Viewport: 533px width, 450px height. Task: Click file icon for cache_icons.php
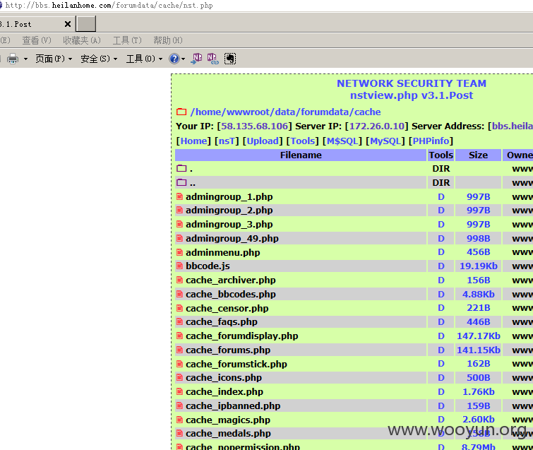pyautogui.click(x=179, y=377)
